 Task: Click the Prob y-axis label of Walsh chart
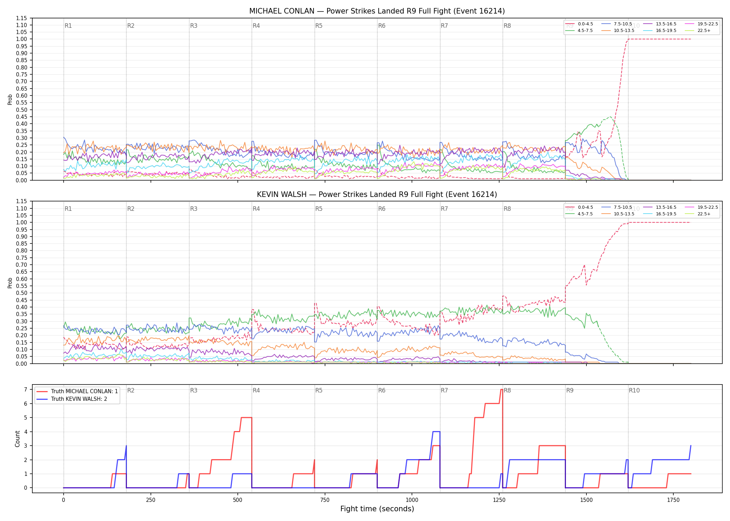pos(10,283)
